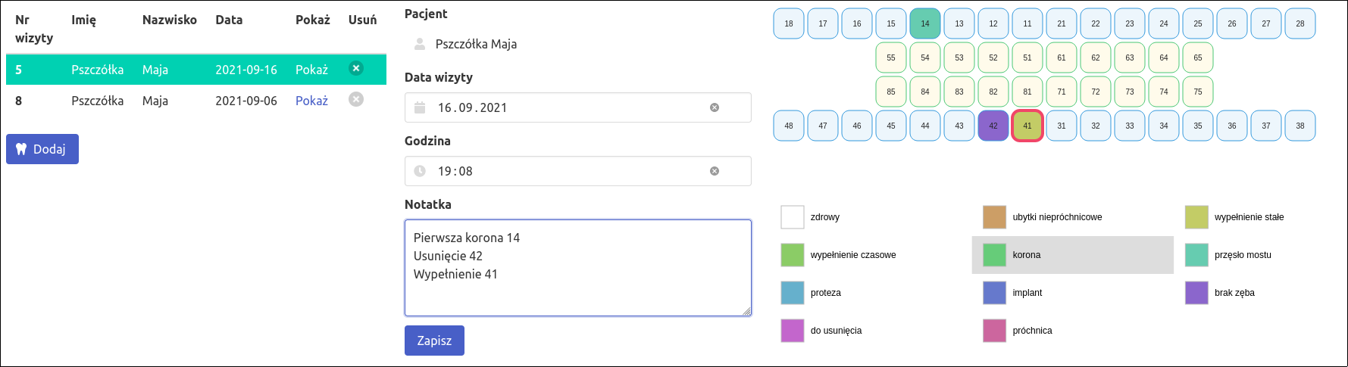Pick the brak zęba purple swatch
Image resolution: width=1348 pixels, height=367 pixels.
tap(1196, 293)
